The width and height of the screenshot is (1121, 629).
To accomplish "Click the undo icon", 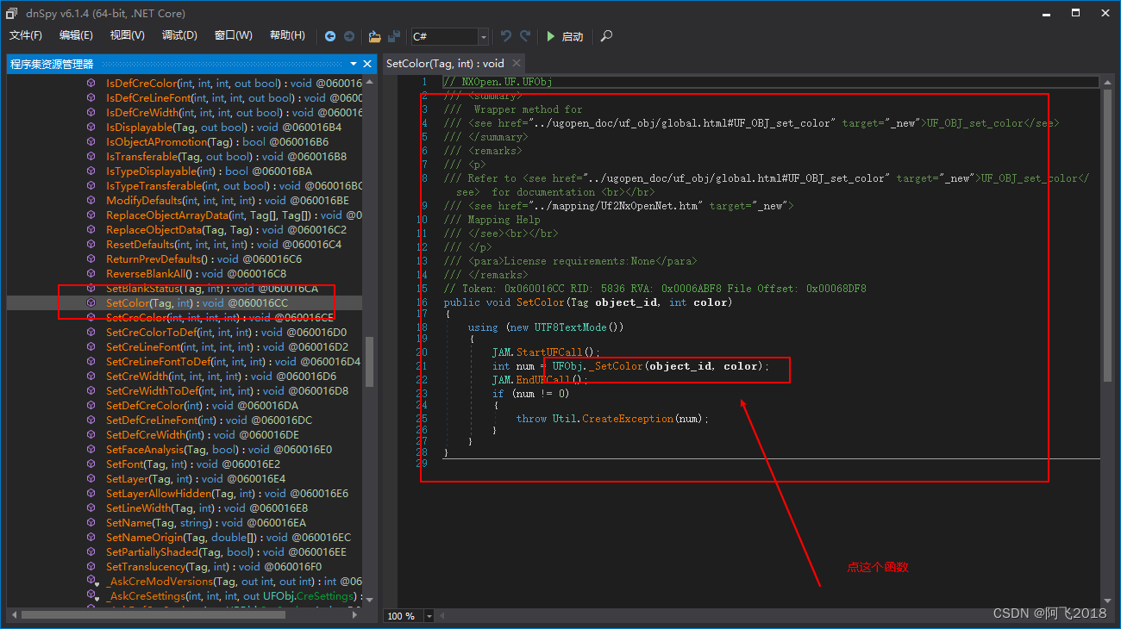I will (505, 36).
